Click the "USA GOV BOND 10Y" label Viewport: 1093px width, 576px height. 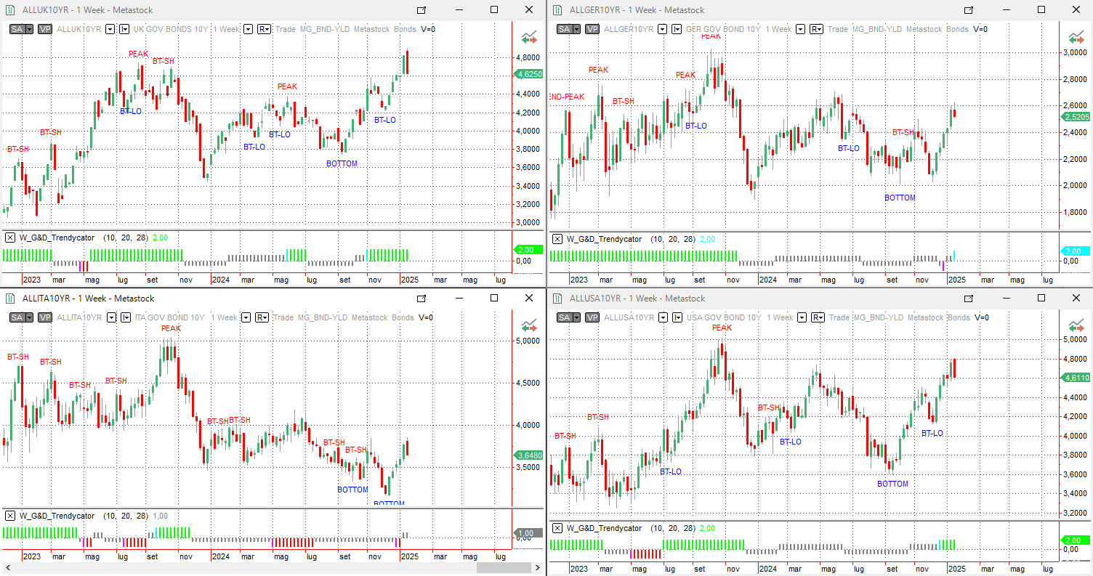tap(725, 317)
